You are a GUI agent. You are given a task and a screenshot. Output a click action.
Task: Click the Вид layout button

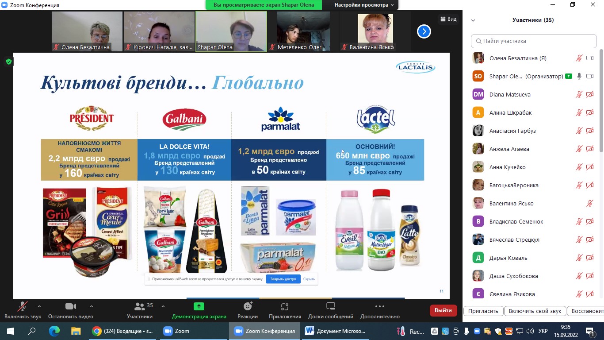tap(448, 19)
